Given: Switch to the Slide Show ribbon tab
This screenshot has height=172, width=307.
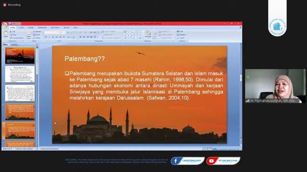Looking at the screenshot, I should [x=55, y=28].
